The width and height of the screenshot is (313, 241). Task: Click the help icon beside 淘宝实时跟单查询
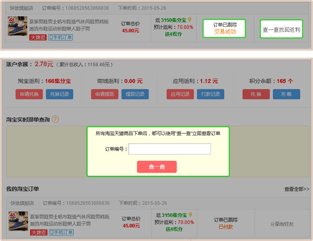[55, 119]
